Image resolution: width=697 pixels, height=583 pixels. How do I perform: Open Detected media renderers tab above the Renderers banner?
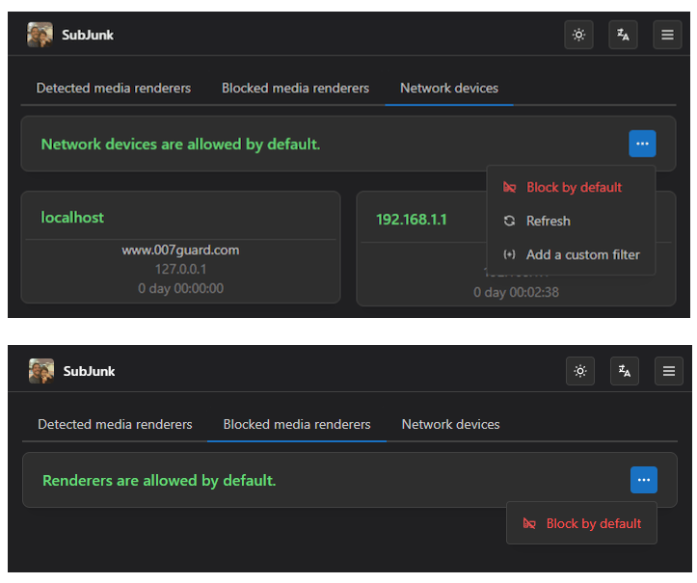tap(115, 424)
